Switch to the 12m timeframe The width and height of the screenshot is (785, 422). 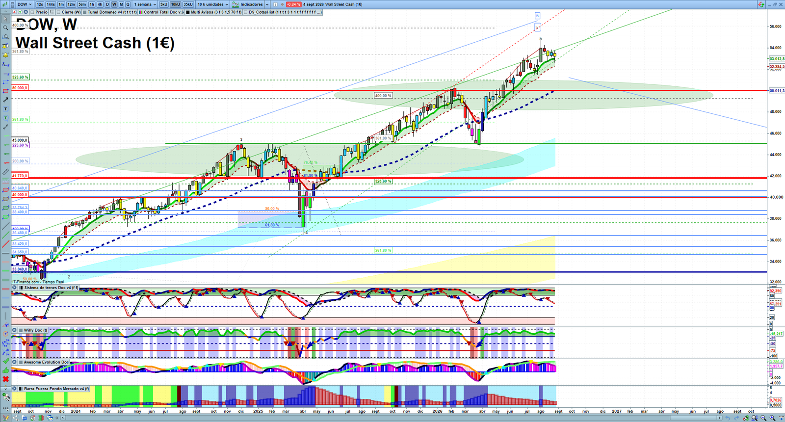(x=71, y=4)
